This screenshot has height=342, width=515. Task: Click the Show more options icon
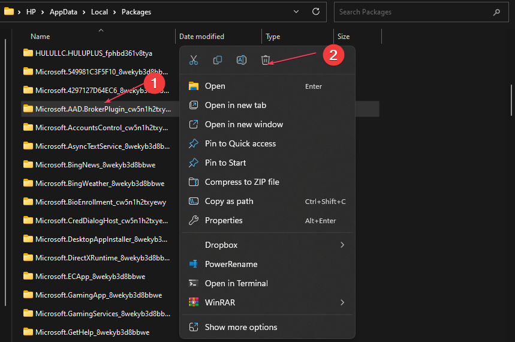[x=194, y=327]
